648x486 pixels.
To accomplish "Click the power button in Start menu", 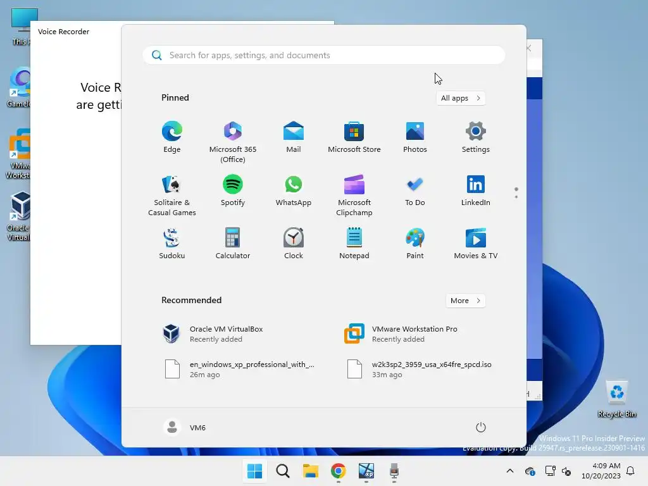I will [481, 427].
